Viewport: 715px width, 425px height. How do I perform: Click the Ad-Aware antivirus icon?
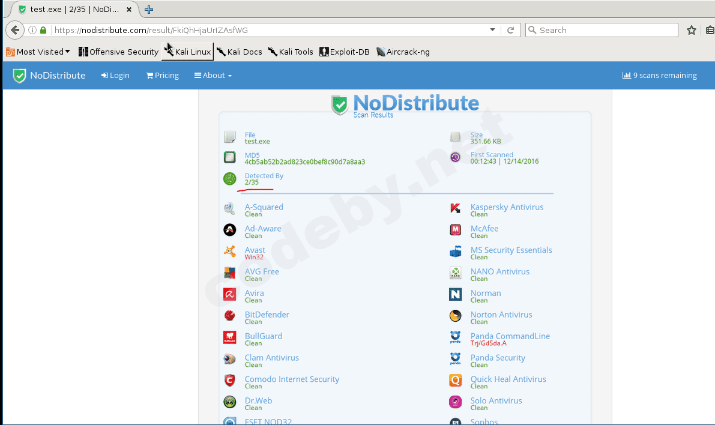[230, 230]
